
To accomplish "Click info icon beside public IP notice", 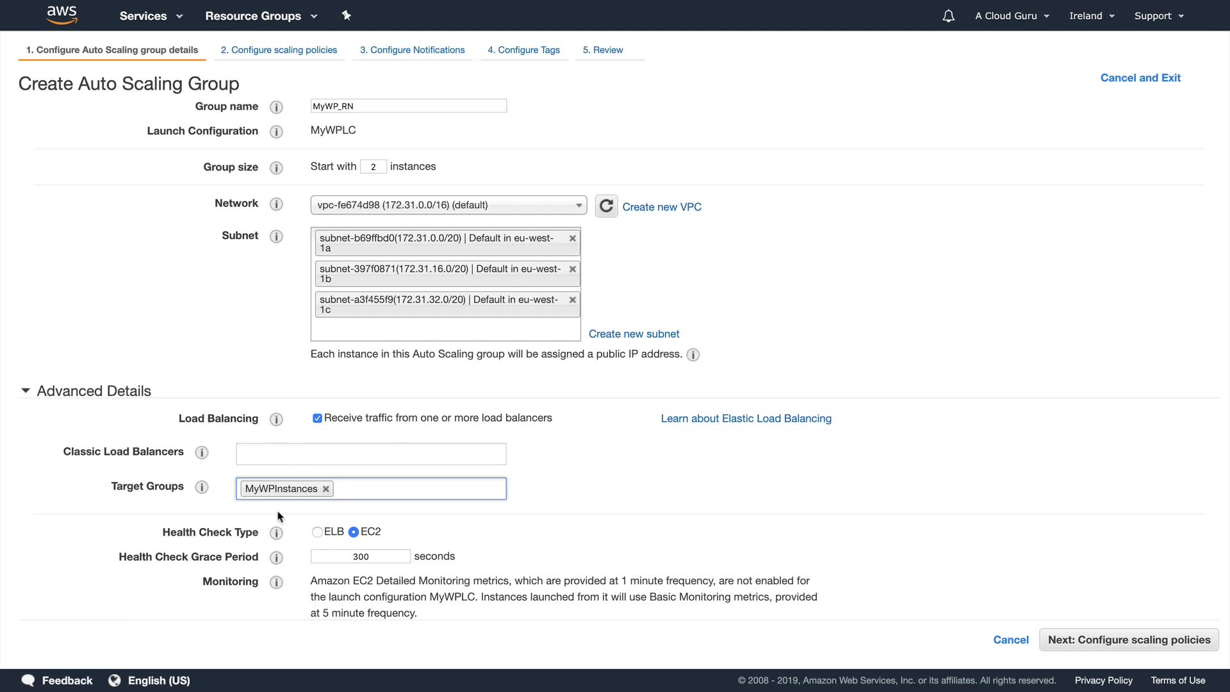I will coord(693,355).
